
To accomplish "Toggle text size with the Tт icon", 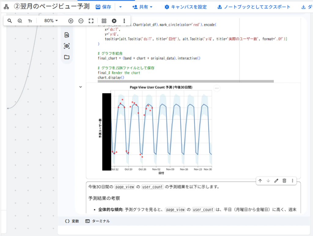I will pos(30,21).
